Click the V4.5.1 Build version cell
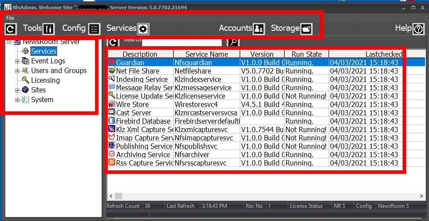Viewport: 429px width, 221px height. point(262,104)
